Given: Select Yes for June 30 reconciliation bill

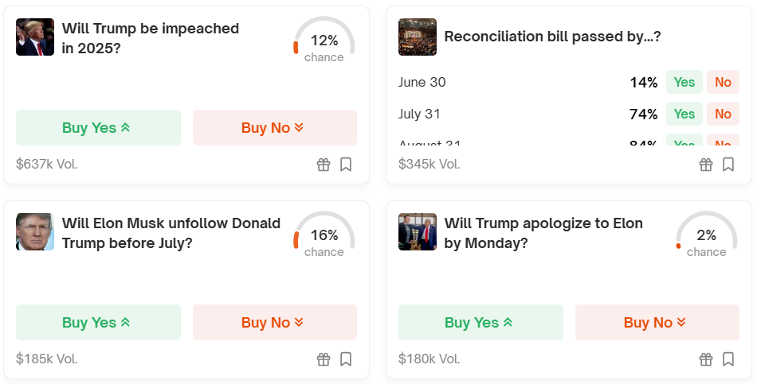Looking at the screenshot, I should tap(684, 82).
